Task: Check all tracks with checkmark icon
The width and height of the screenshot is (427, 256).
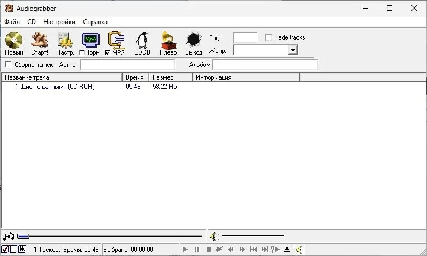Action: click(5, 249)
